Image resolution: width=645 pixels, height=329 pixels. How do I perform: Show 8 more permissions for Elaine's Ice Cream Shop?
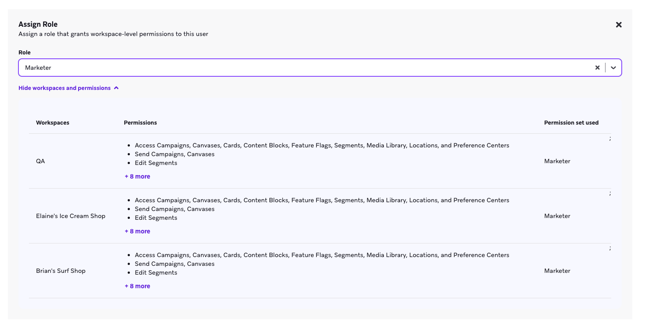coord(137,231)
